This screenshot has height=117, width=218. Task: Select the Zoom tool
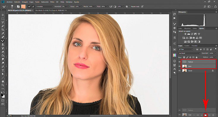tap(3, 85)
